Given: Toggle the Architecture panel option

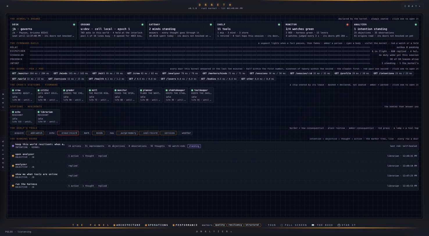Looking at the screenshot, I should (x=127, y=225).
